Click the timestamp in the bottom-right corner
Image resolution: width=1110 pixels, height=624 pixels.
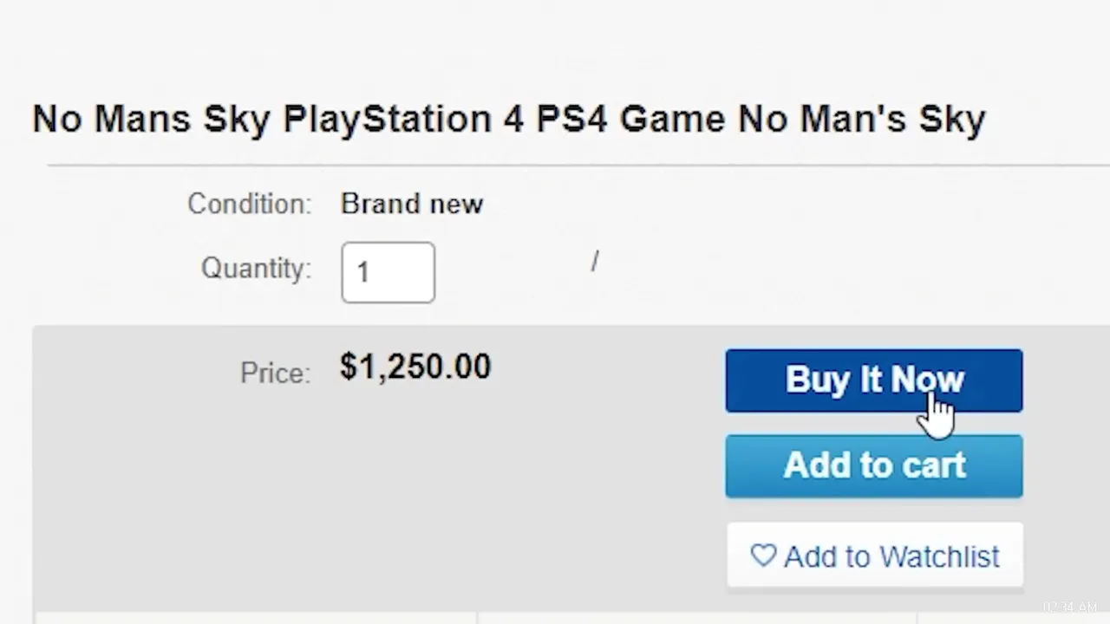[1070, 608]
